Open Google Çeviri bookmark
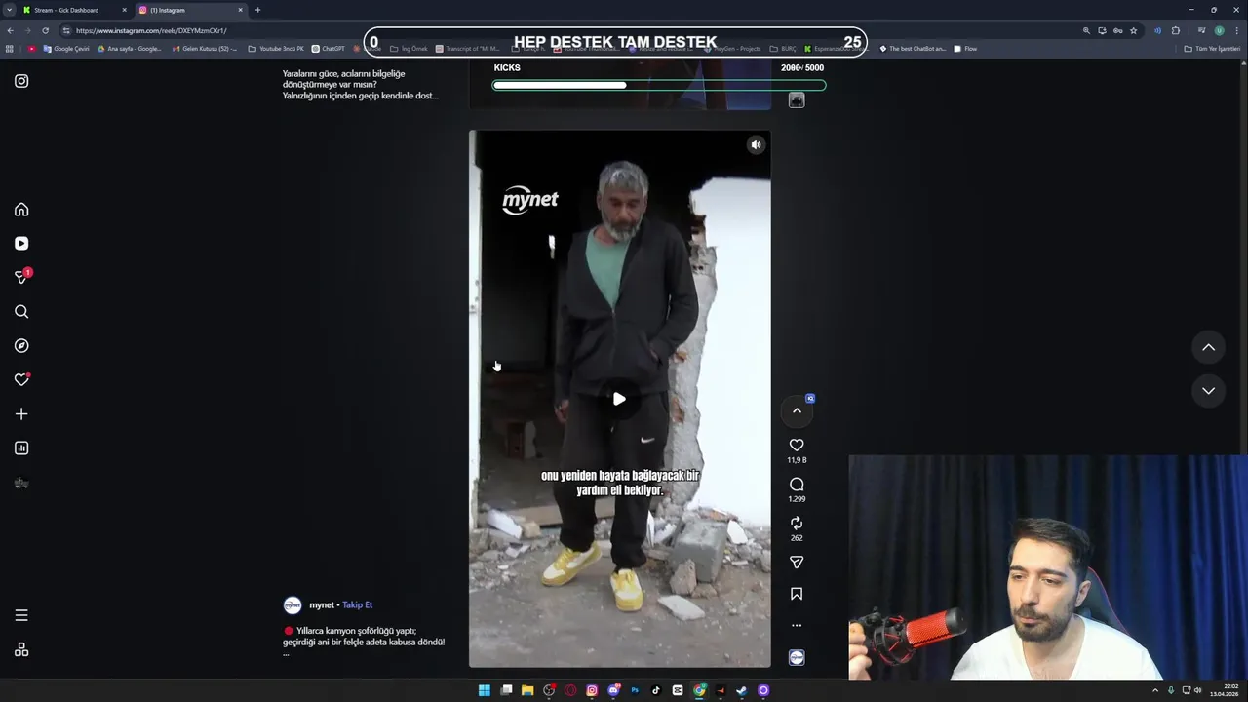 (66, 49)
